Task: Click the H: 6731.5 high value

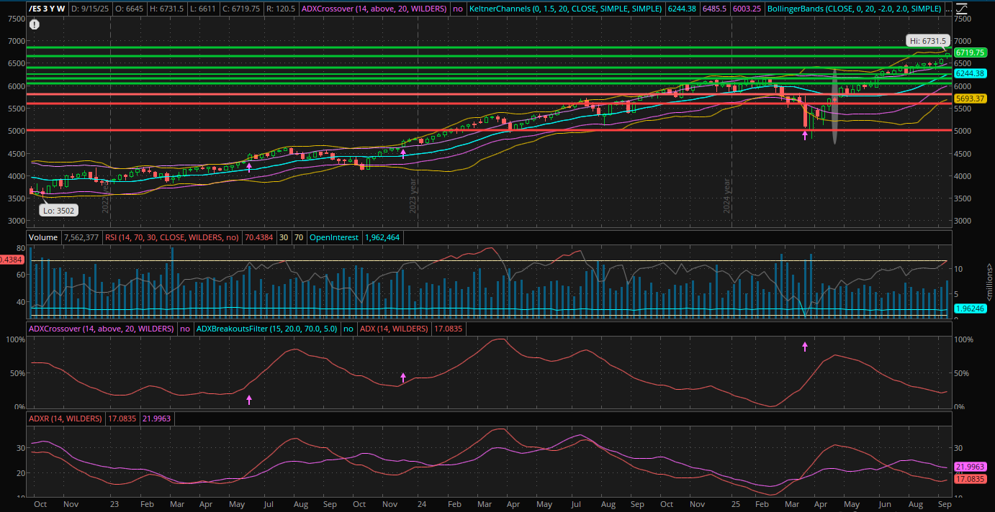Action: coord(168,9)
